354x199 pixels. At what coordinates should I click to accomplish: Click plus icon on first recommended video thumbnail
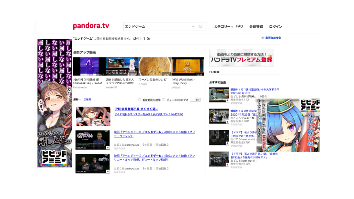[227, 101]
